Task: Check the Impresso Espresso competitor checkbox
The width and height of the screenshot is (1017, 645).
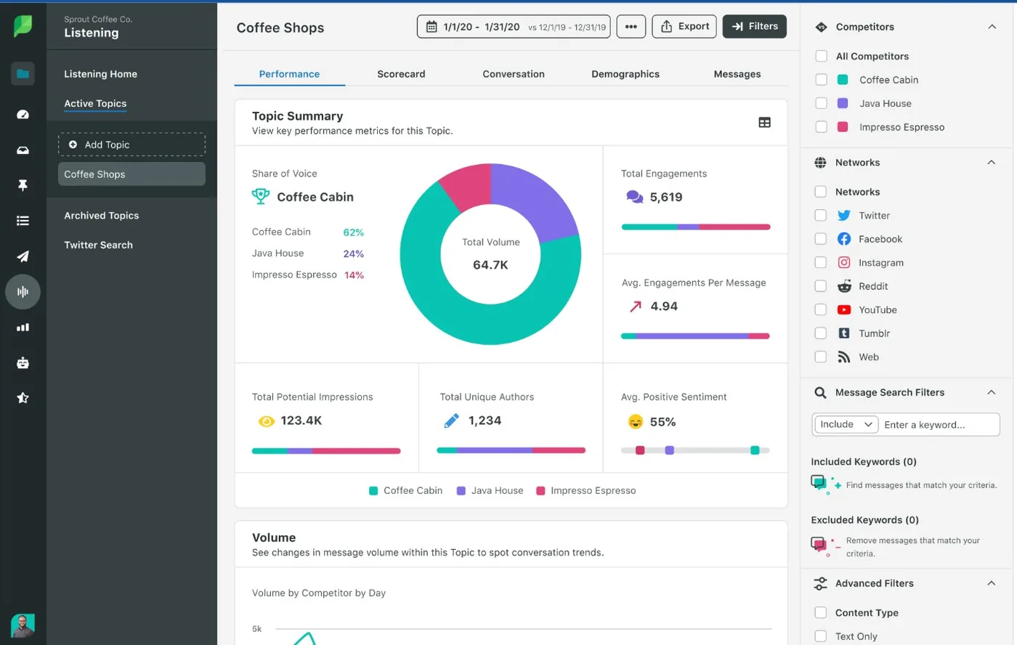Action: tap(821, 127)
